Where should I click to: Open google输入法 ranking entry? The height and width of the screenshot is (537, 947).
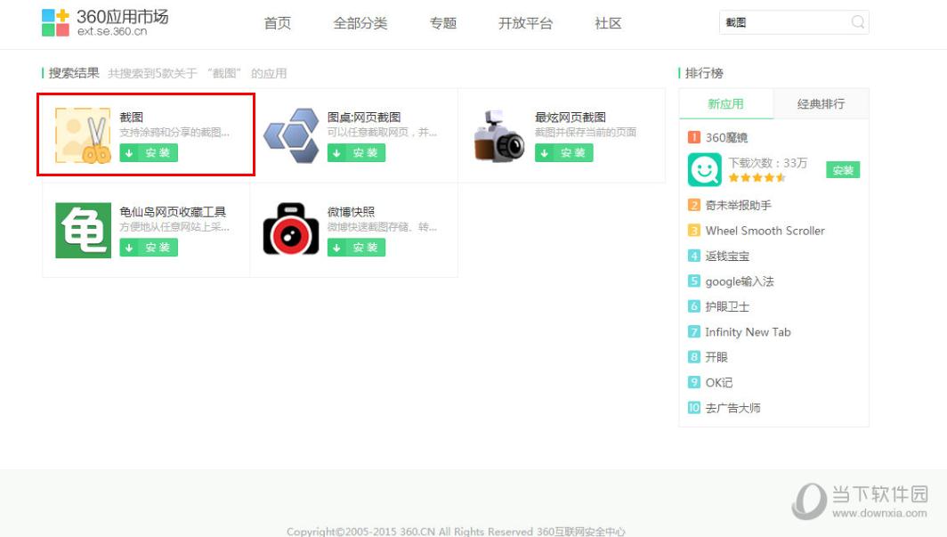740,281
